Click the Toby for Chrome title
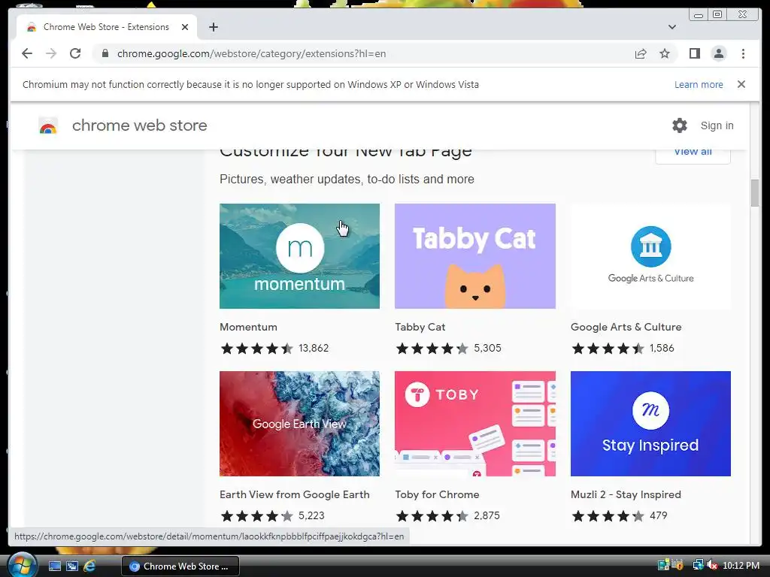 [437, 494]
